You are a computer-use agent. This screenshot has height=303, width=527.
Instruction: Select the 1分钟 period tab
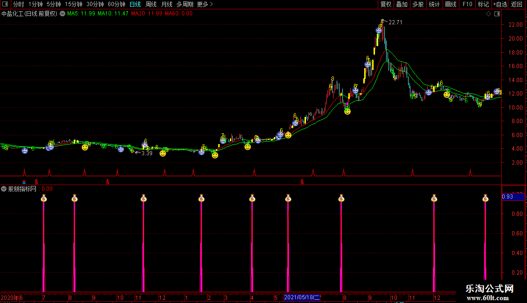tap(35, 4)
